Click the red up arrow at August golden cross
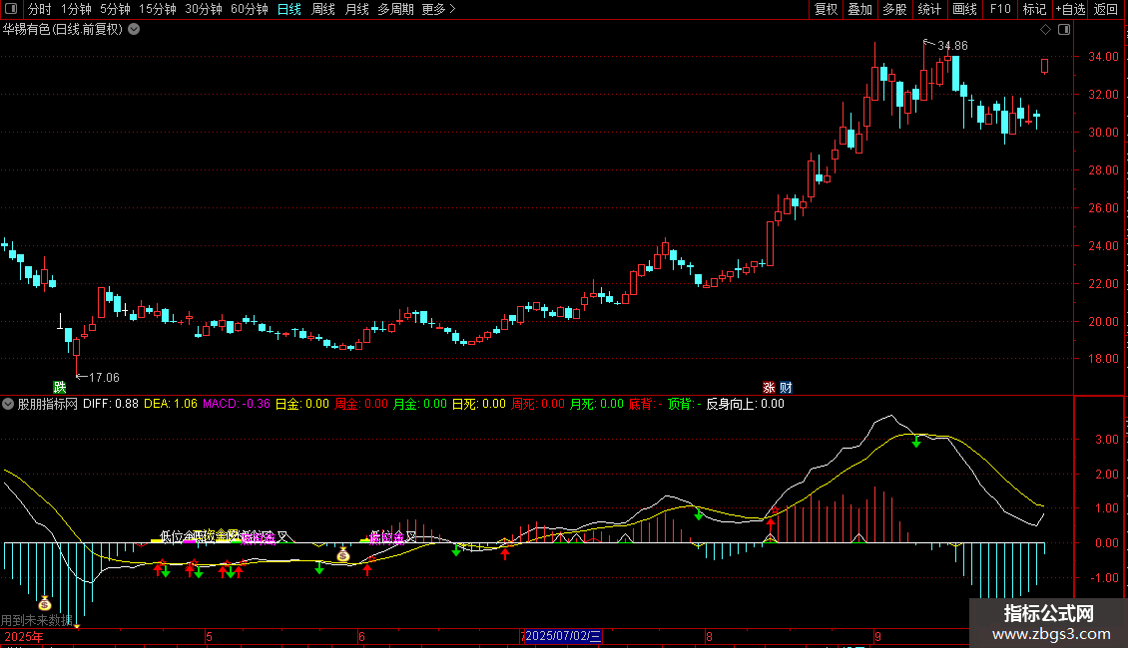1128x648 pixels. (771, 523)
